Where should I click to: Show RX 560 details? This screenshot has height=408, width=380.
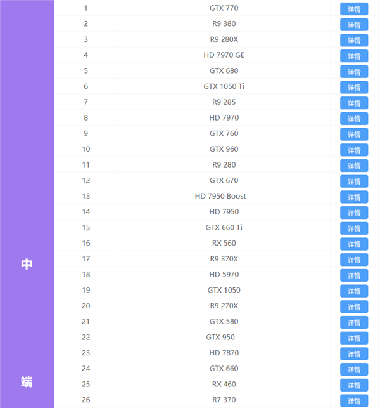(x=354, y=244)
